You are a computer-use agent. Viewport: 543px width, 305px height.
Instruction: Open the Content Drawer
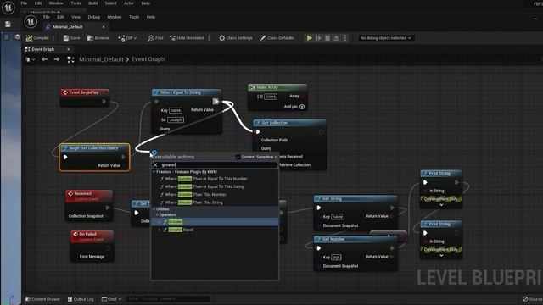[x=43, y=299]
